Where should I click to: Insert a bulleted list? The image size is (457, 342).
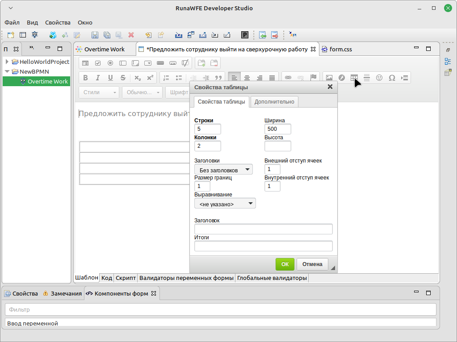[179, 78]
